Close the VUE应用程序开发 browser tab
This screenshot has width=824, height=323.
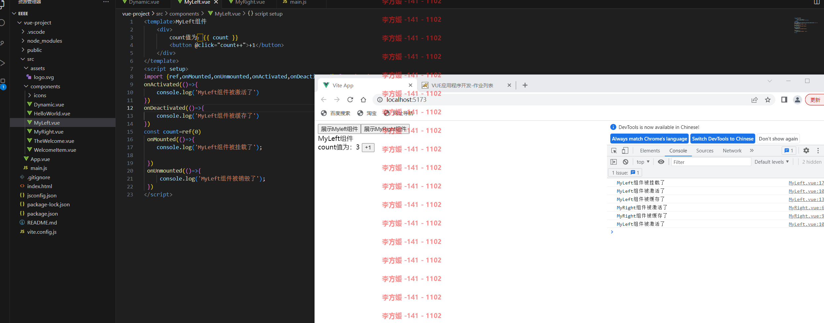509,85
